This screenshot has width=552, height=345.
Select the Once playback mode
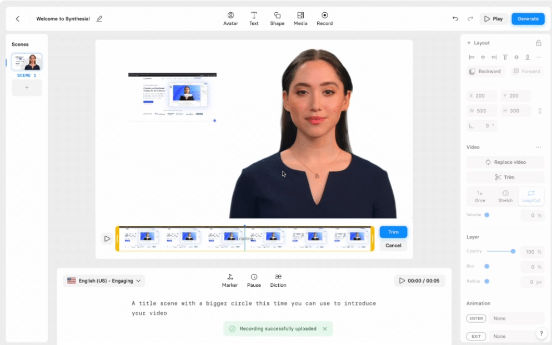[480, 196]
